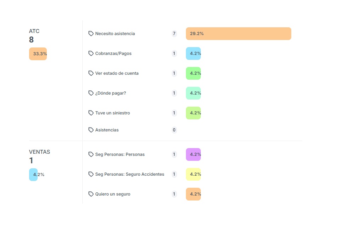
Task: Click the tag icon beside Necesito asistencia
Action: pyautogui.click(x=91, y=34)
